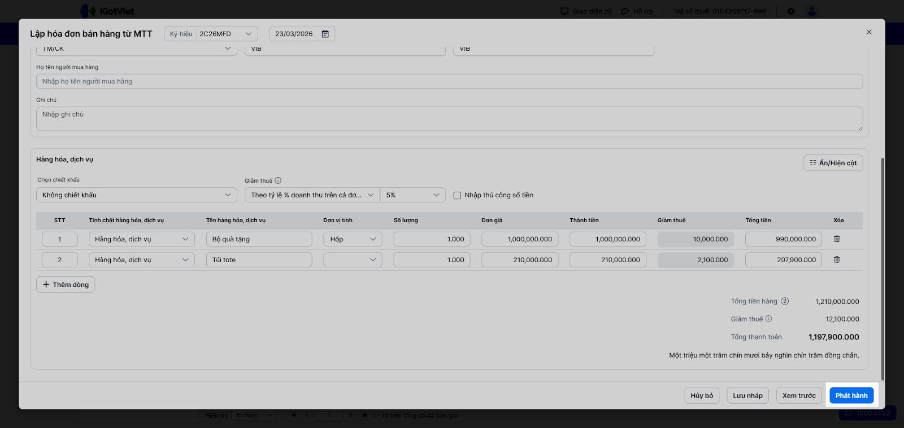Enable Nhập thủ công số tiền checkbox
Screen dimensions: 904x428
(x=457, y=195)
